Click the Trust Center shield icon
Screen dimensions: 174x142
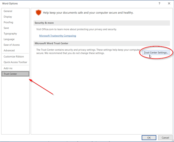pyautogui.click(x=38, y=12)
